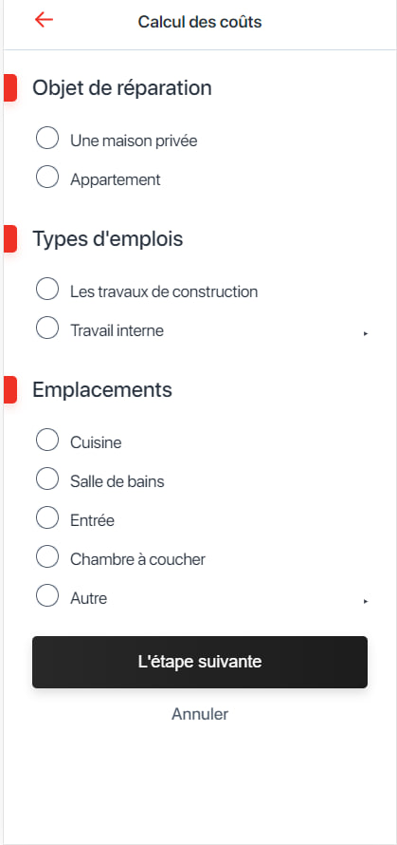Go back with the red arrow icon
Image resolution: width=397 pixels, height=845 pixels.
pos(44,20)
